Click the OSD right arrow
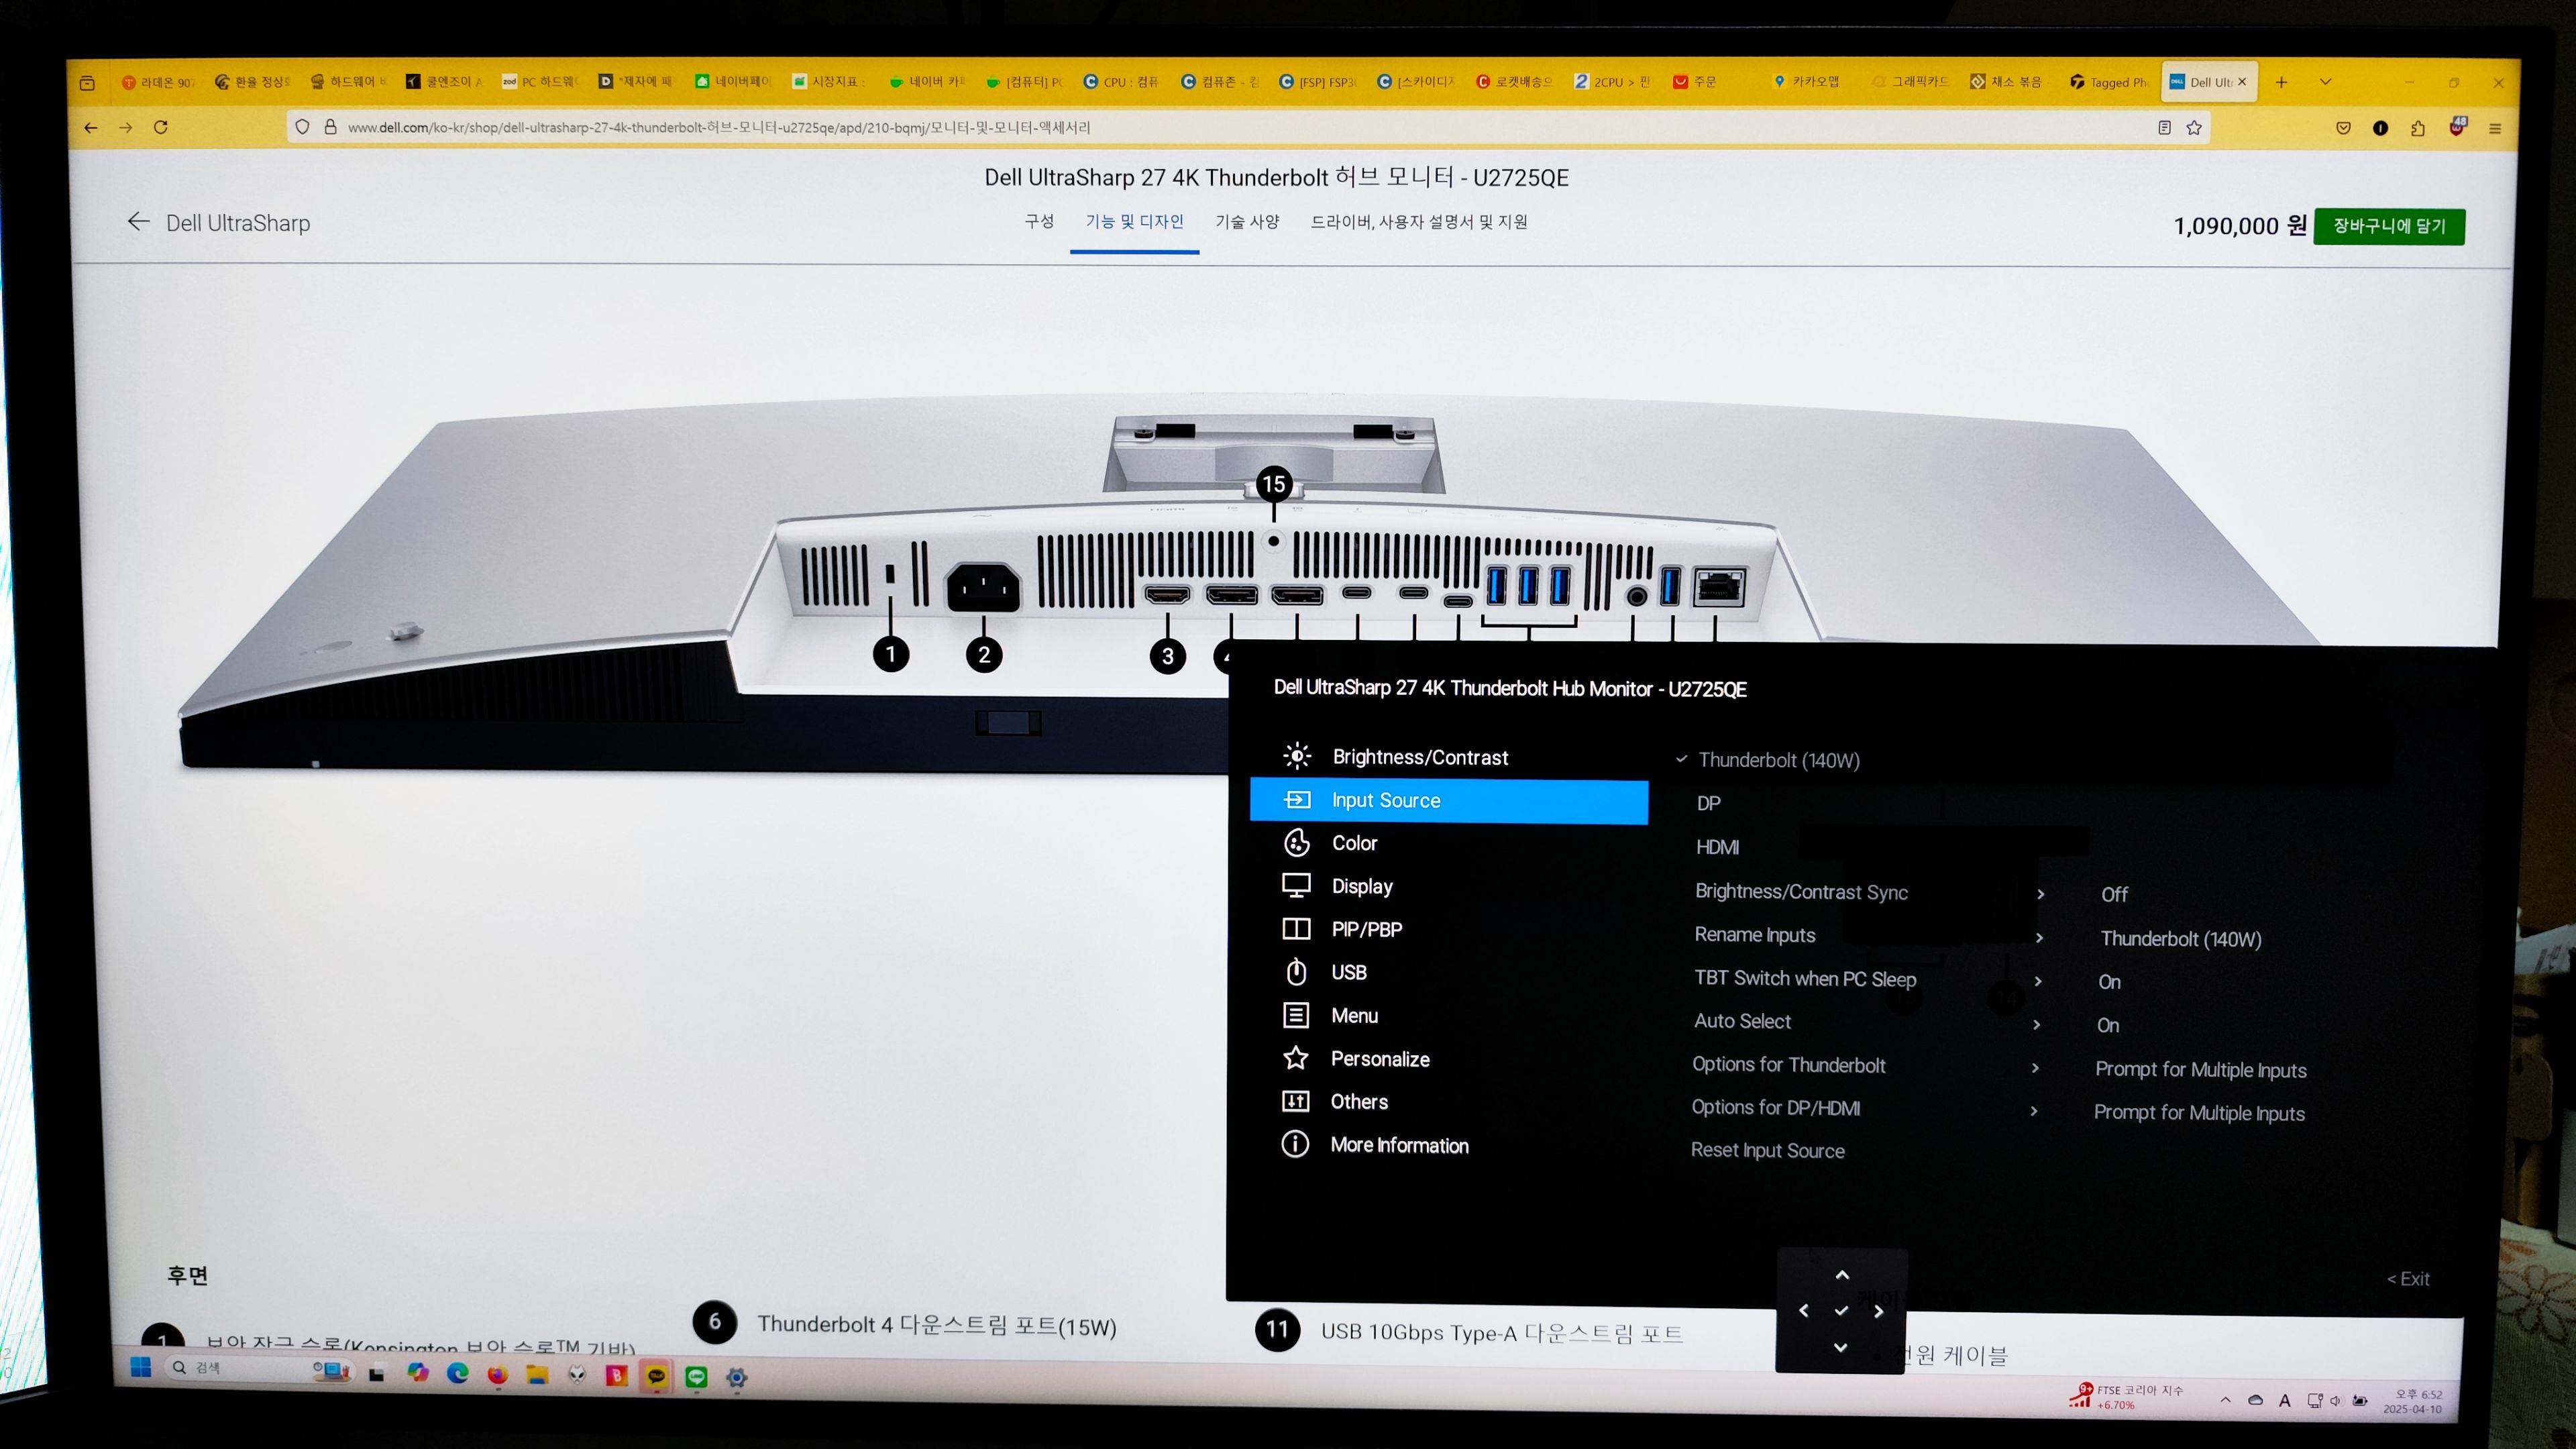The height and width of the screenshot is (1449, 2576). [1879, 1311]
